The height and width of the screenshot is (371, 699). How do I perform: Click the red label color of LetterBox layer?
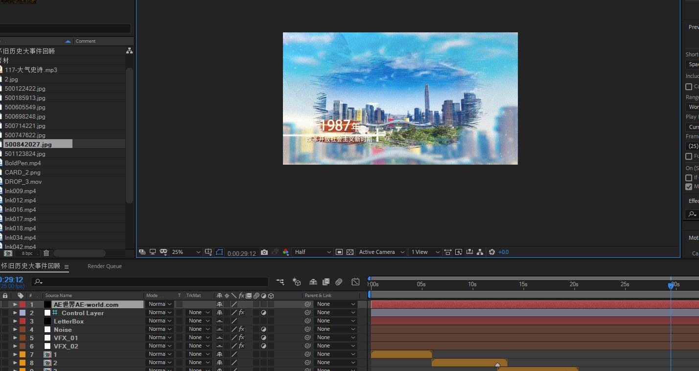pyautogui.click(x=23, y=321)
